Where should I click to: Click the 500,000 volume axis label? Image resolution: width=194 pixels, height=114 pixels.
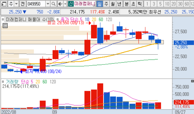tap(182, 94)
